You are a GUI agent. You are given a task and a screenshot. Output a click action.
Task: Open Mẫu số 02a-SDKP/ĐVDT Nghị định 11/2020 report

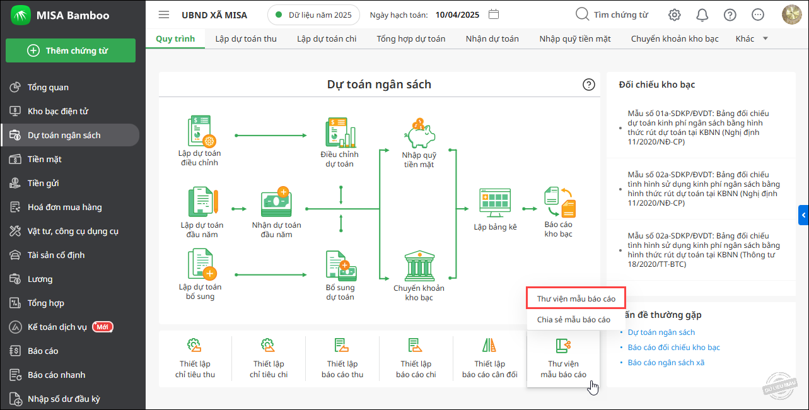click(x=704, y=189)
